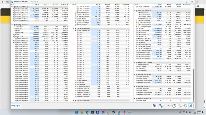Click the Aktuell header in left panel
Viewport: 206px width, 115px height.
click(x=37, y=5)
